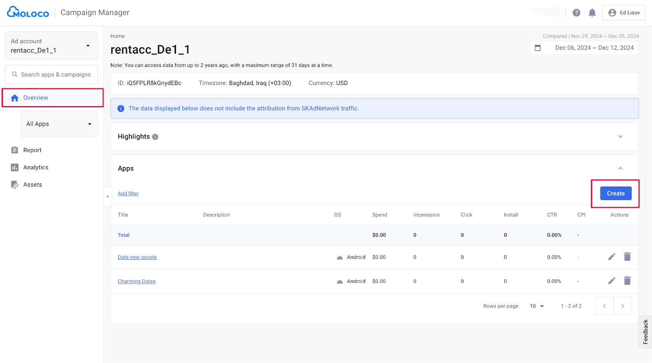Image resolution: width=652 pixels, height=363 pixels.
Task: Click the Install column header
Action: [x=511, y=215]
